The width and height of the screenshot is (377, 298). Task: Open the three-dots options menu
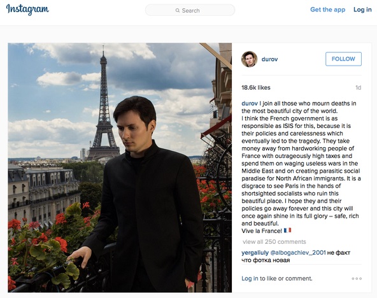(x=357, y=278)
